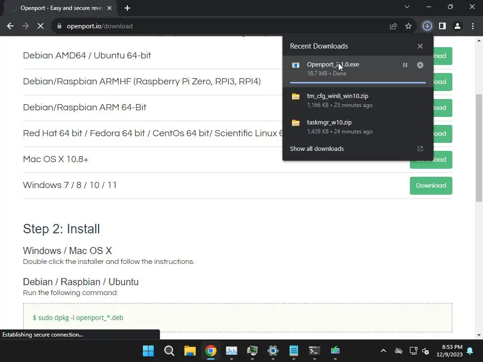Show hidden system tray icons
This screenshot has height=362, width=483.
383,351
